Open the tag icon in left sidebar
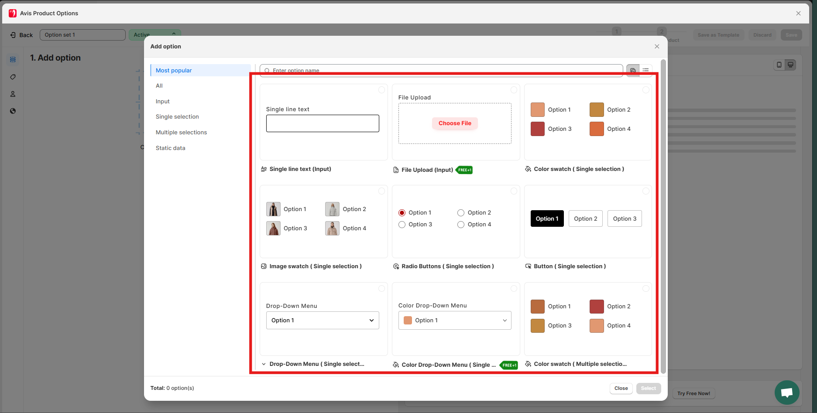This screenshot has height=413, width=817. point(13,77)
